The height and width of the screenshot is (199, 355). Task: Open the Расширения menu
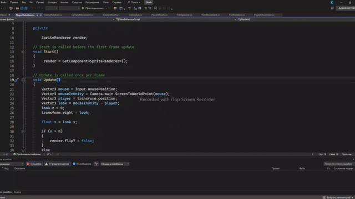coord(92,2)
